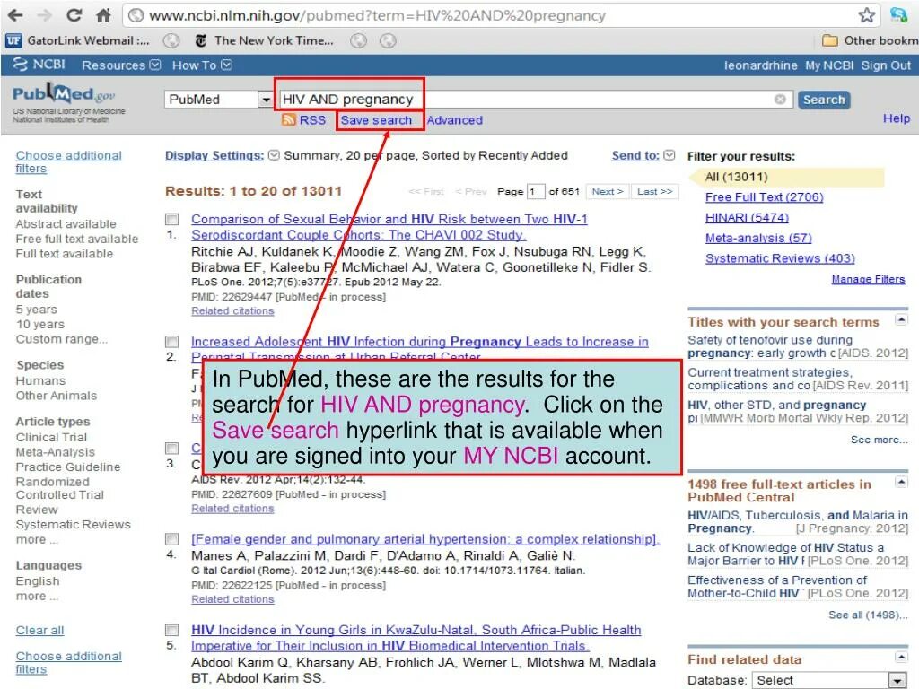
Task: Go to the browser home icon
Action: (x=104, y=15)
